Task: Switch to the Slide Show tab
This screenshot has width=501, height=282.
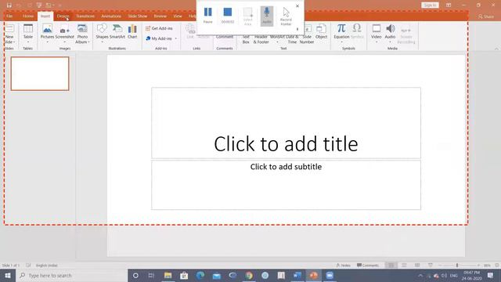Action: click(138, 16)
